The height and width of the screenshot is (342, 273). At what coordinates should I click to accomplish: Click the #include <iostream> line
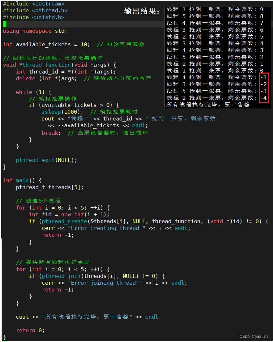coord(34,4)
